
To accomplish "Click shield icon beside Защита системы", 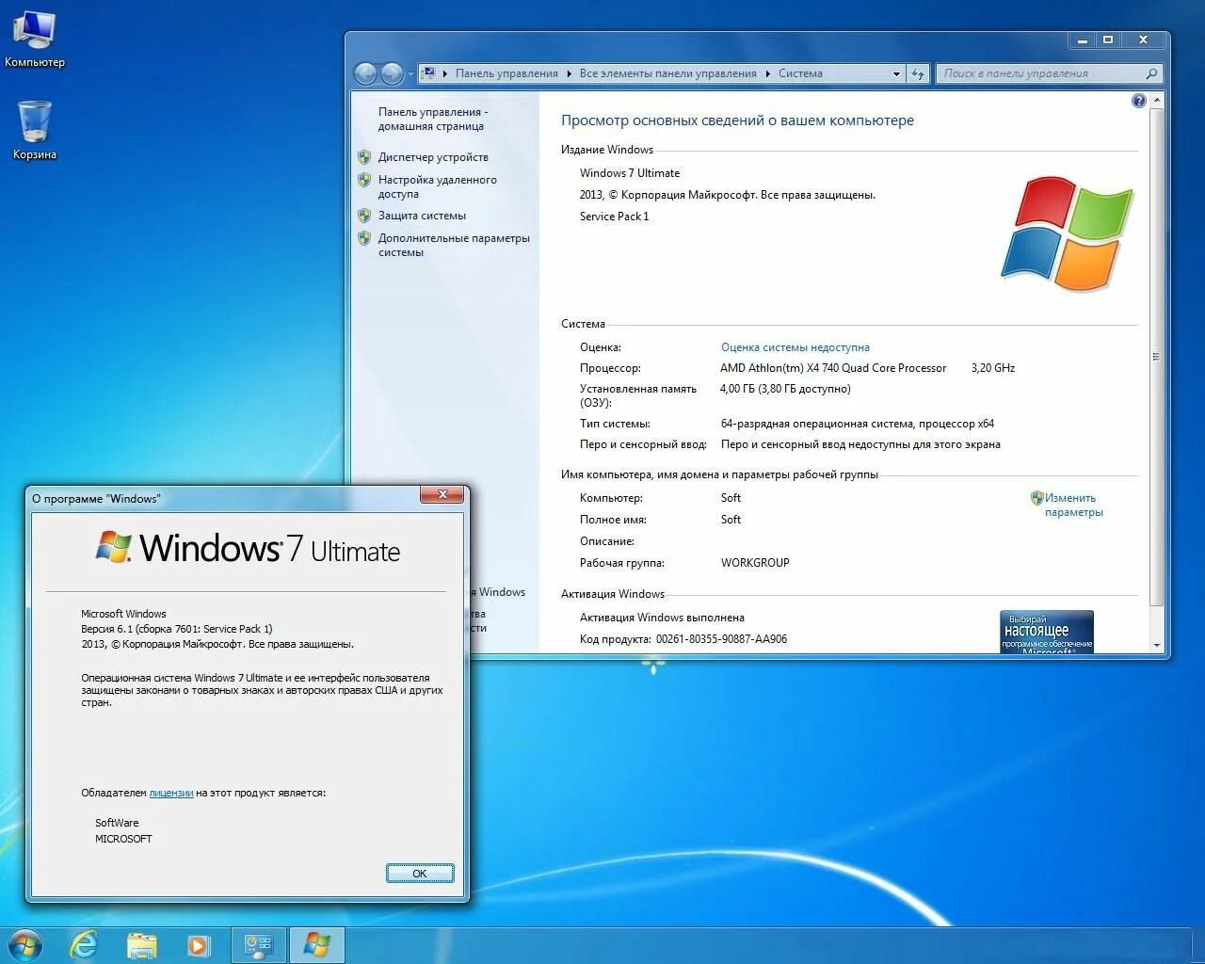I will [x=364, y=215].
